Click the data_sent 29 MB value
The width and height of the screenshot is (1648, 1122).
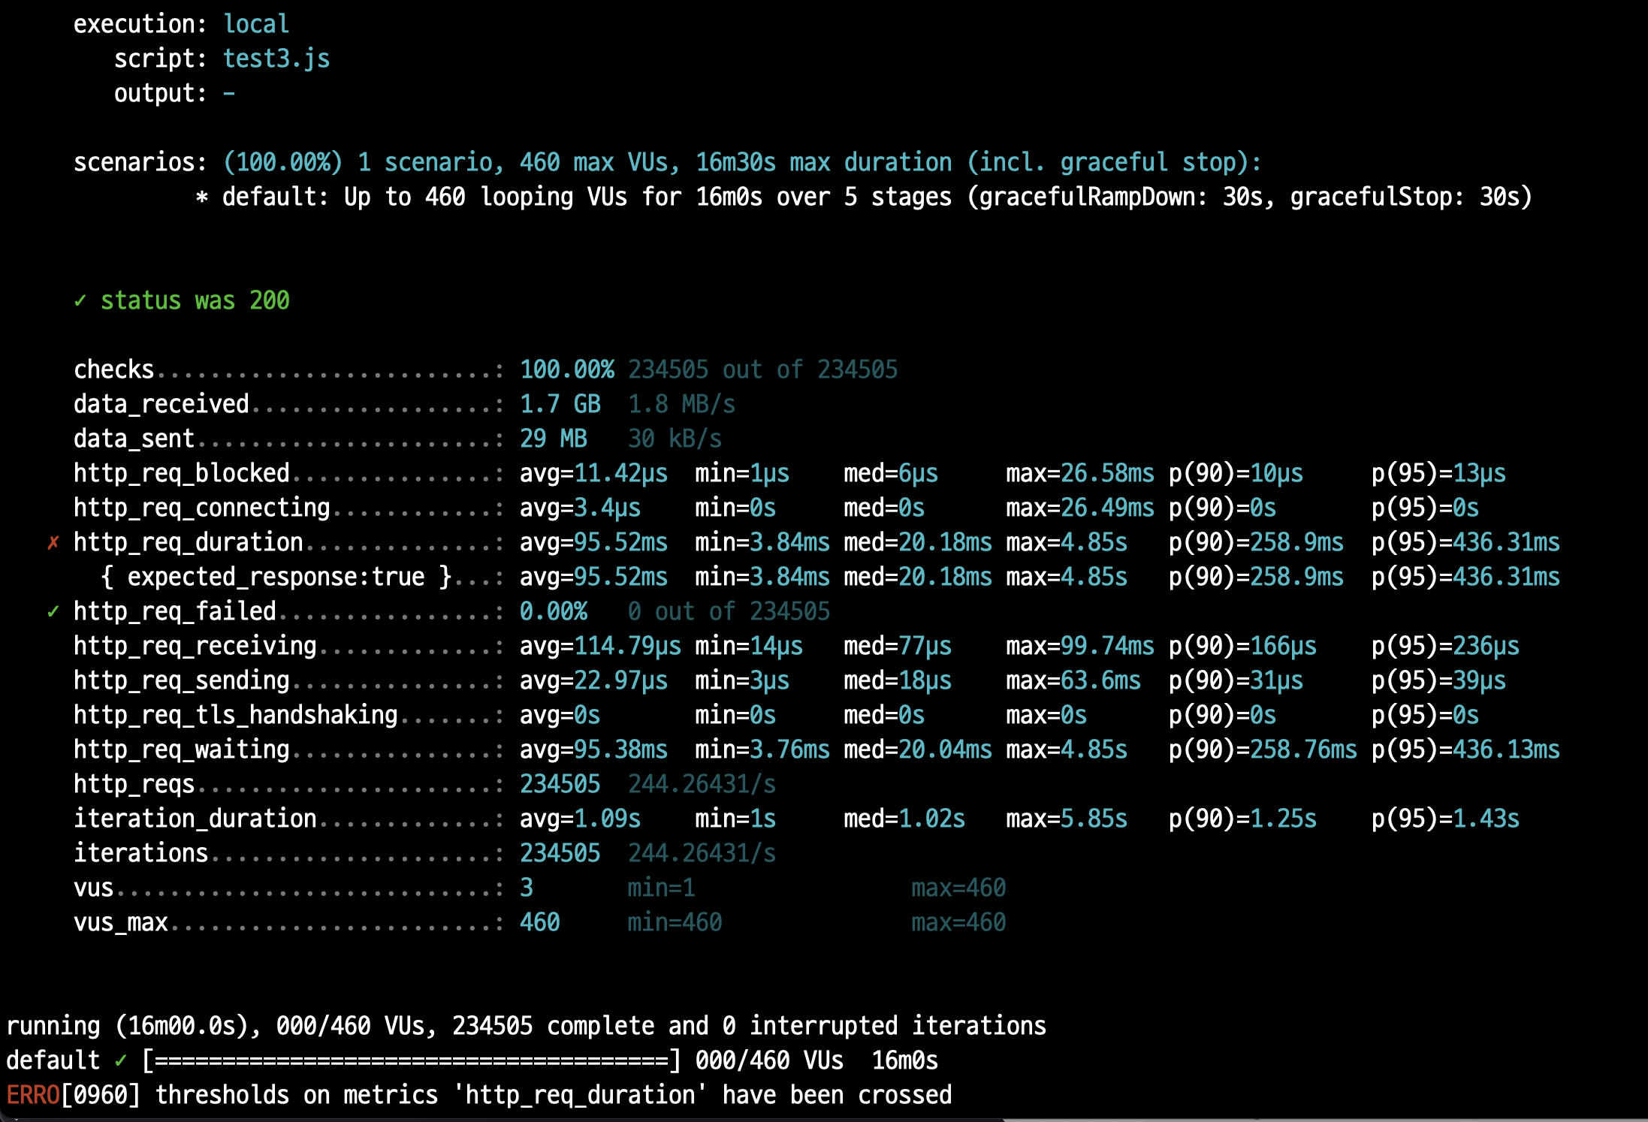554,439
